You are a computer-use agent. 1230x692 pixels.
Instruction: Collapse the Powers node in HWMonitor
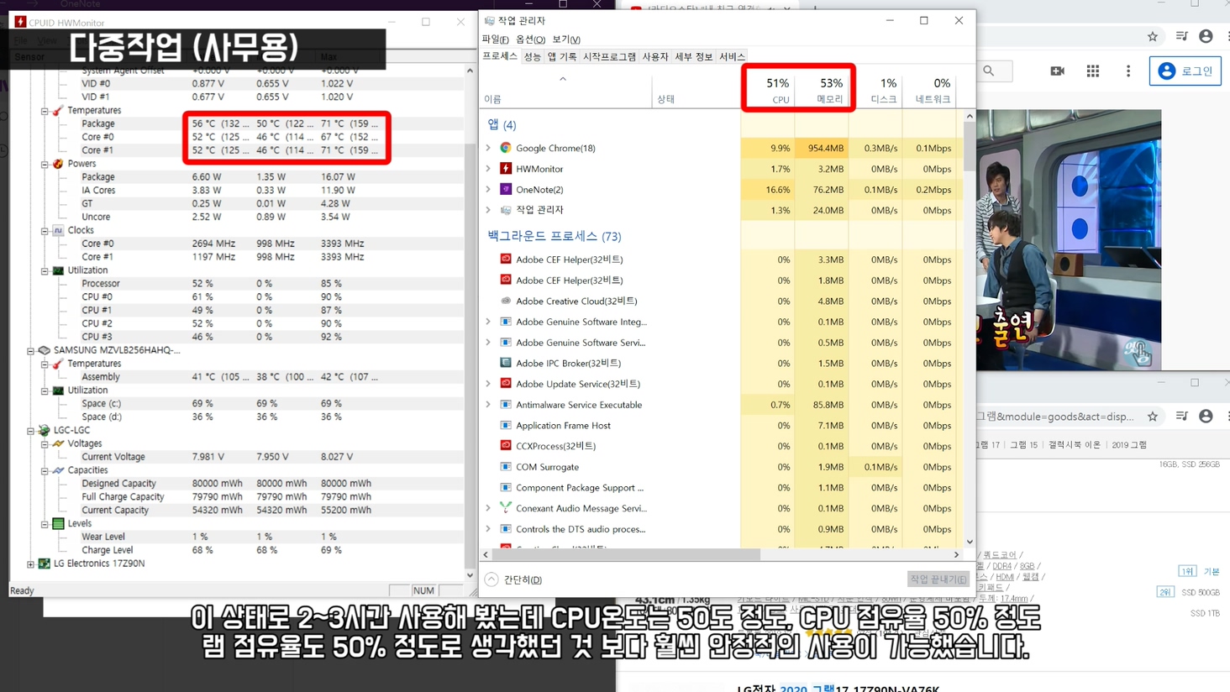click(x=45, y=165)
